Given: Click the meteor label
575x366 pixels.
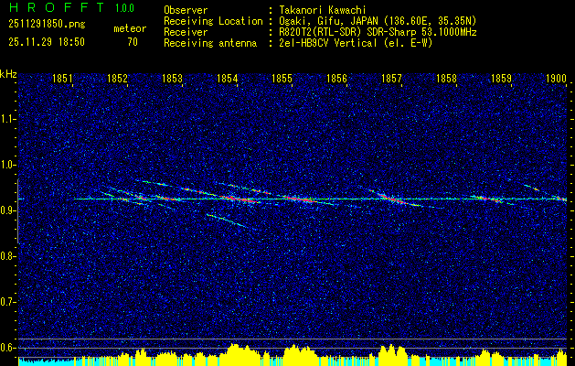Looking at the screenshot, I should (x=130, y=28).
